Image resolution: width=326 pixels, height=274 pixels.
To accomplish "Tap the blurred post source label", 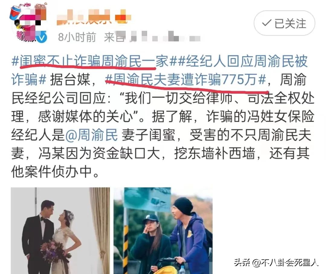I will click(x=152, y=37).
